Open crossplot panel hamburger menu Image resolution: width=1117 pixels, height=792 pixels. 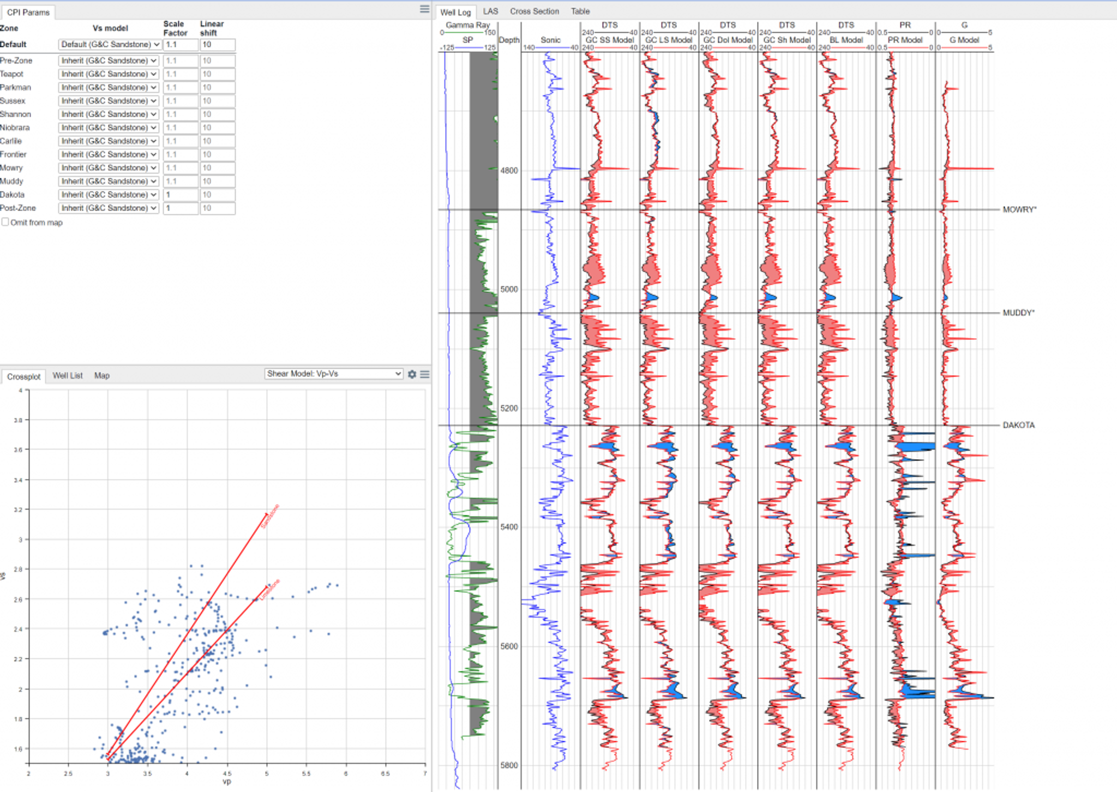(425, 374)
